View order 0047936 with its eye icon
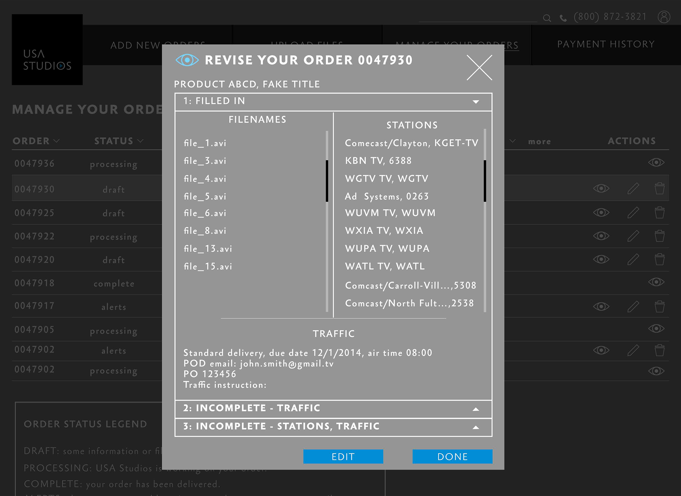This screenshot has height=496, width=681. coord(656,162)
